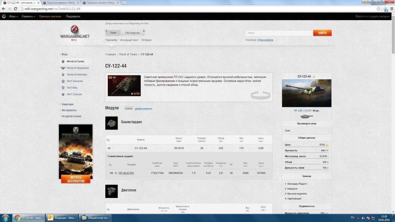
Task: Follow the World of Tanks breadcrumb link
Action: (128, 54)
